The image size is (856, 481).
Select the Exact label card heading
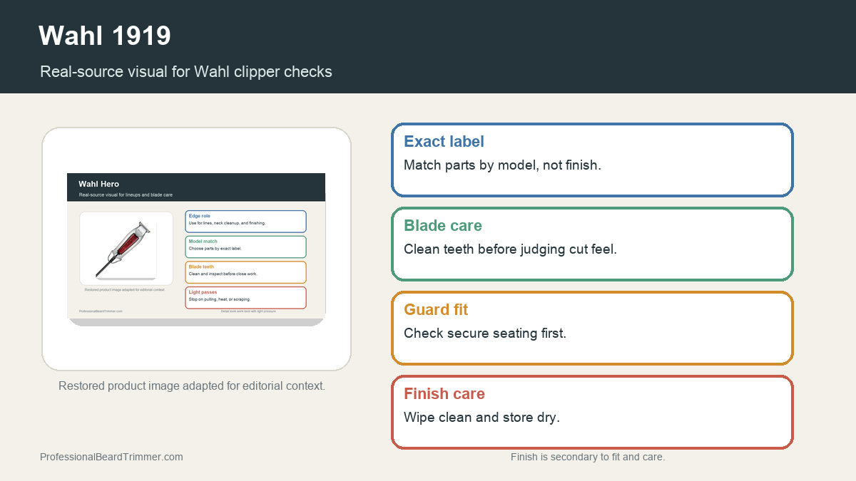click(x=444, y=141)
